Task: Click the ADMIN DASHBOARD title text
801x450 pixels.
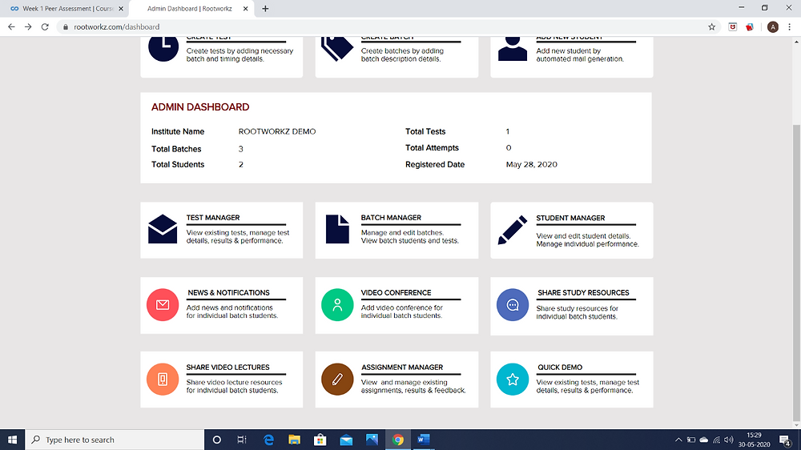Action: coord(200,107)
